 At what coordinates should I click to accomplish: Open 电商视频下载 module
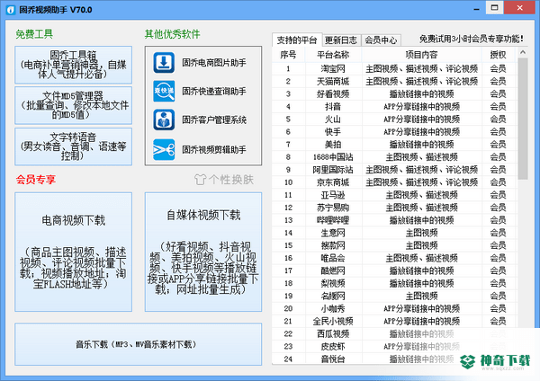74,252
